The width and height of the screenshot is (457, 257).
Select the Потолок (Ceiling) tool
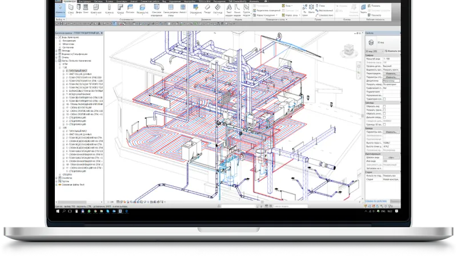click(x=130, y=9)
